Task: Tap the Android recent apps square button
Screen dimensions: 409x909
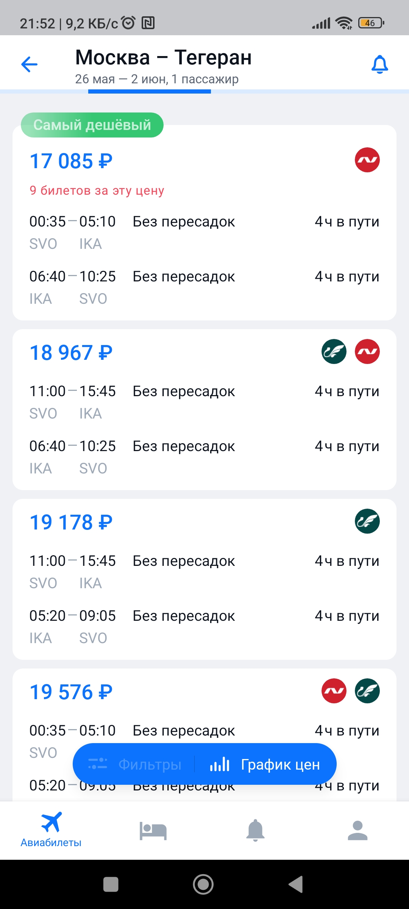Action: [111, 884]
